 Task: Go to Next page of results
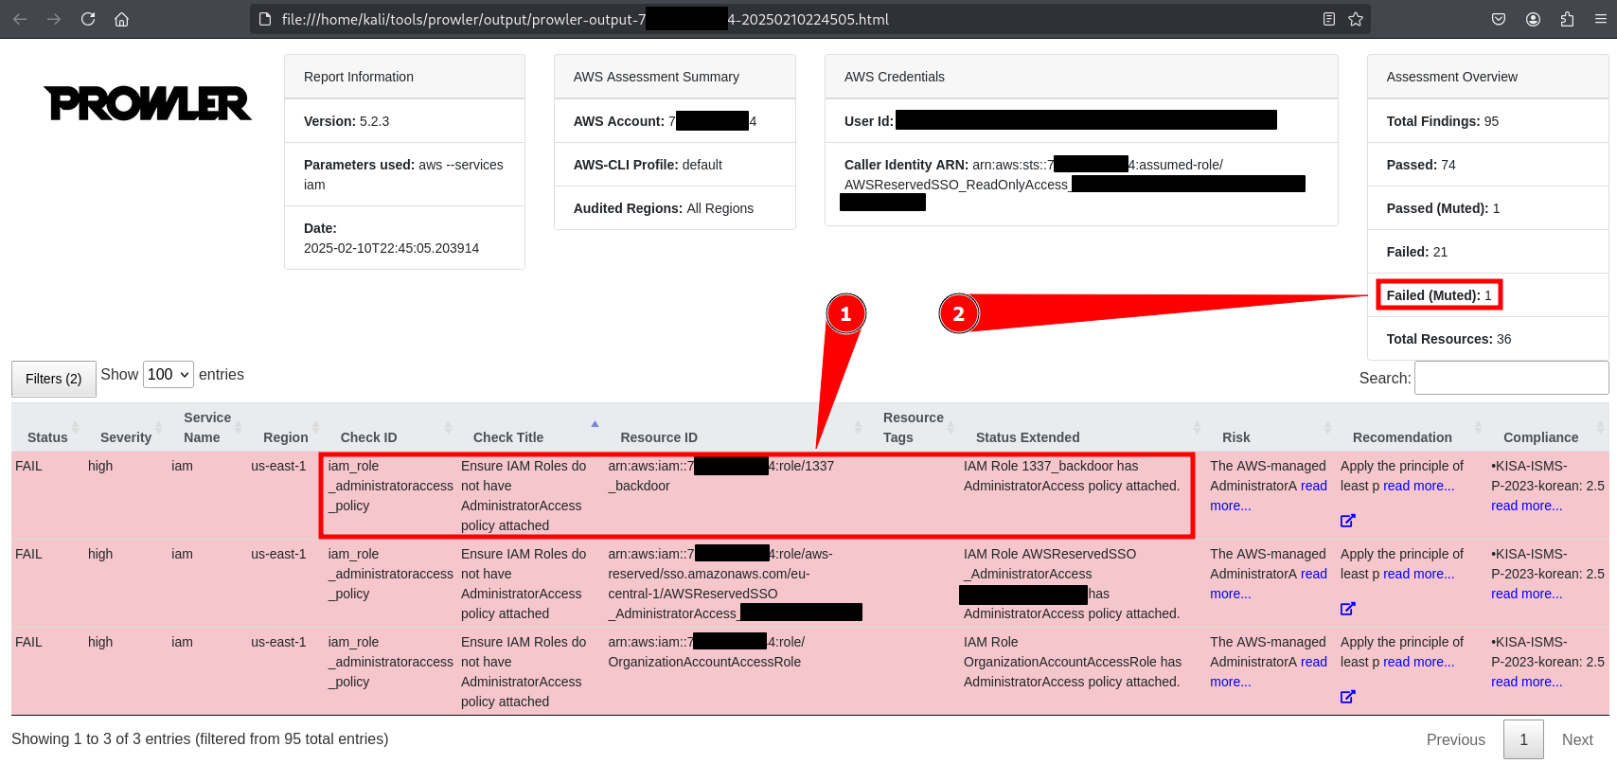coord(1577,739)
